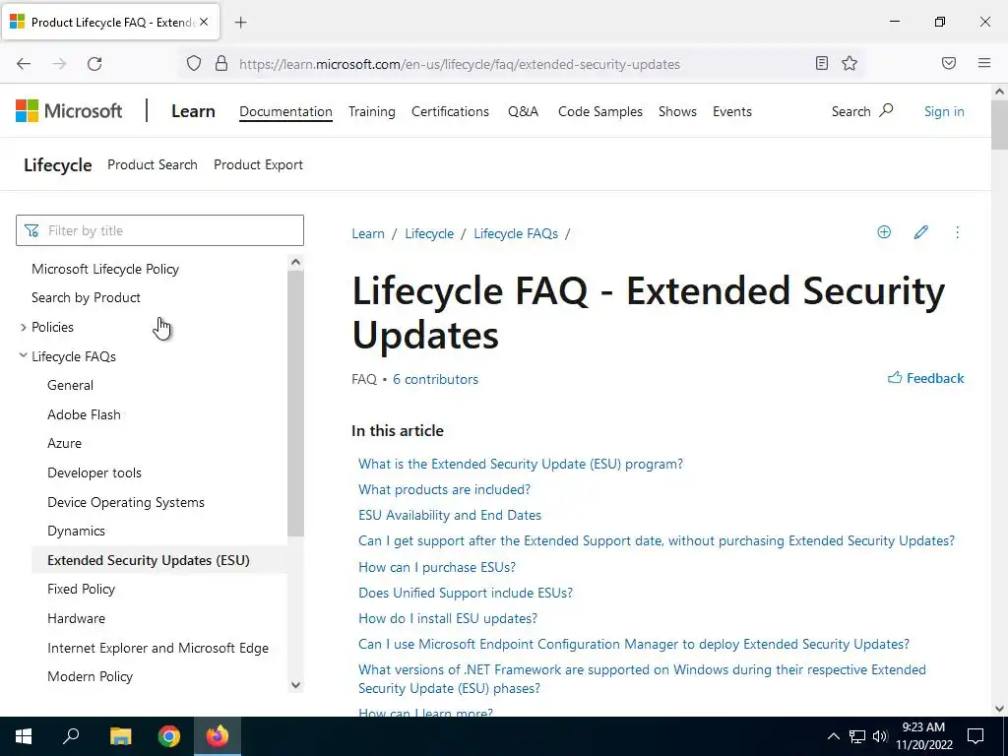Screen dimensions: 1008x756
Task: Open the network status tray icon
Action: coord(857,736)
